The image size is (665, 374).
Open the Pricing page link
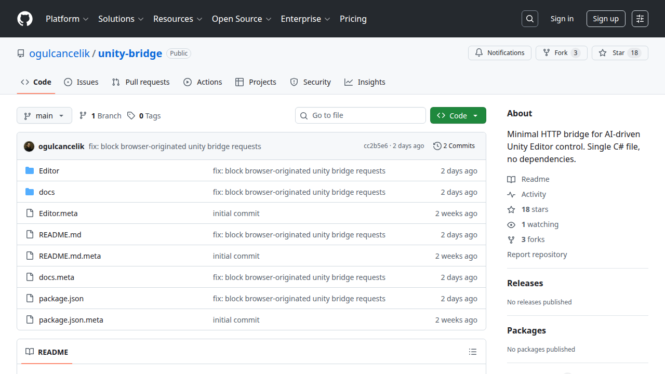point(353,19)
